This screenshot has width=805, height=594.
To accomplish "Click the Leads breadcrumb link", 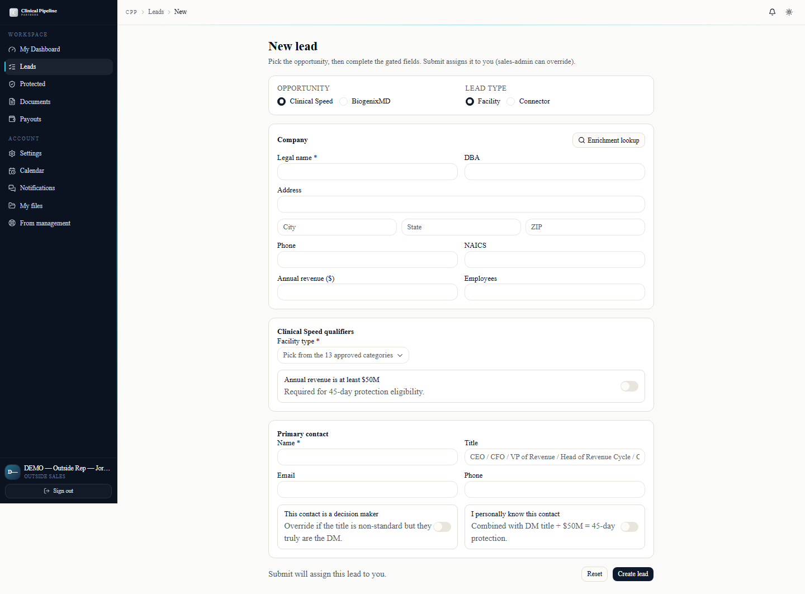I will tap(156, 12).
